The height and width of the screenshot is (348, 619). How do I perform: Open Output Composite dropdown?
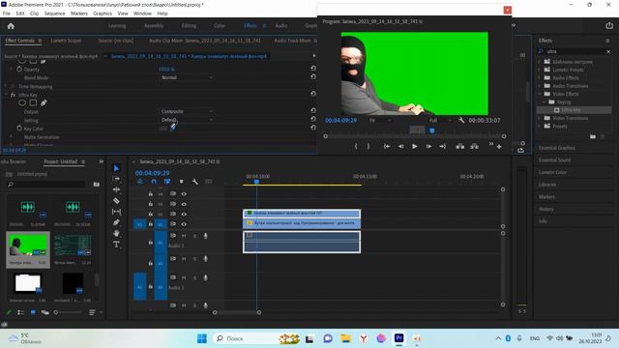187,111
